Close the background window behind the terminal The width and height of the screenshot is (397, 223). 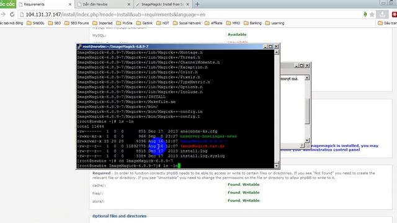tap(307, 66)
